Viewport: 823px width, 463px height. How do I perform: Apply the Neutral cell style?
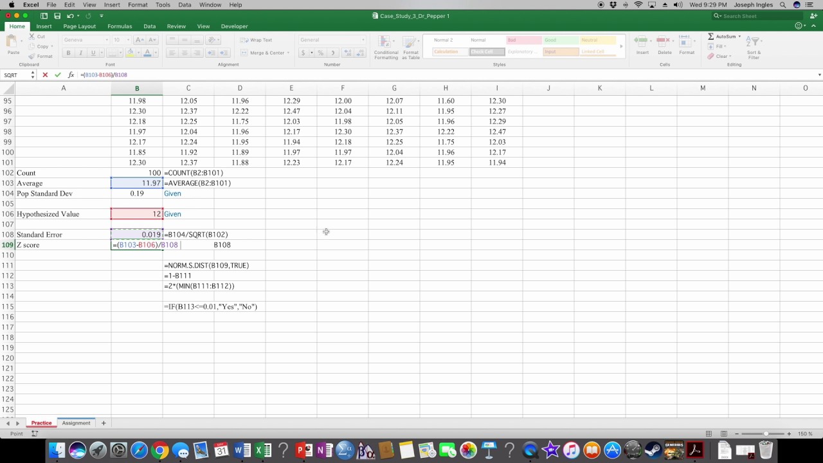[x=597, y=40]
